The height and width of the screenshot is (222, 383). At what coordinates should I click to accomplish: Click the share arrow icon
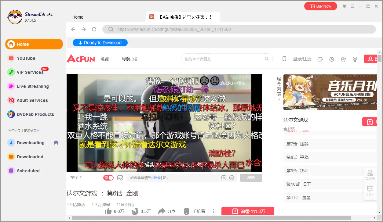[x=162, y=211]
